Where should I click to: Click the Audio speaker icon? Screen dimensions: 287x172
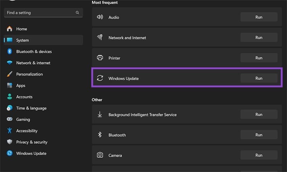pos(100,17)
